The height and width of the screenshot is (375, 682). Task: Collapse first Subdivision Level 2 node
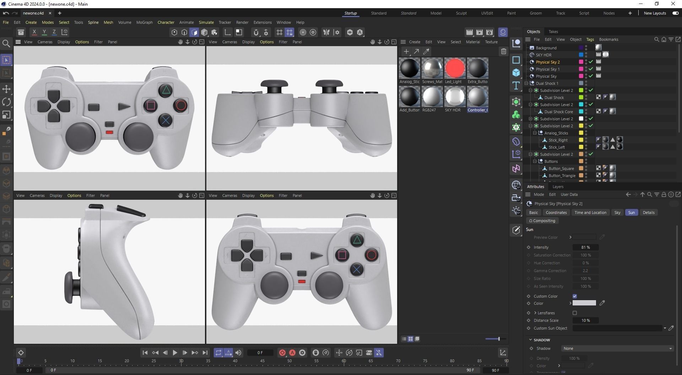pos(531,90)
